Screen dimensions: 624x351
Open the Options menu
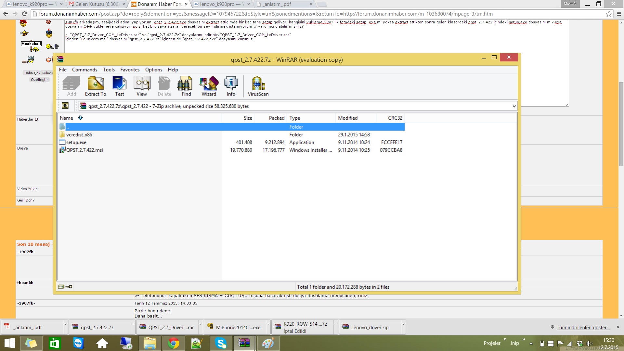point(153,70)
